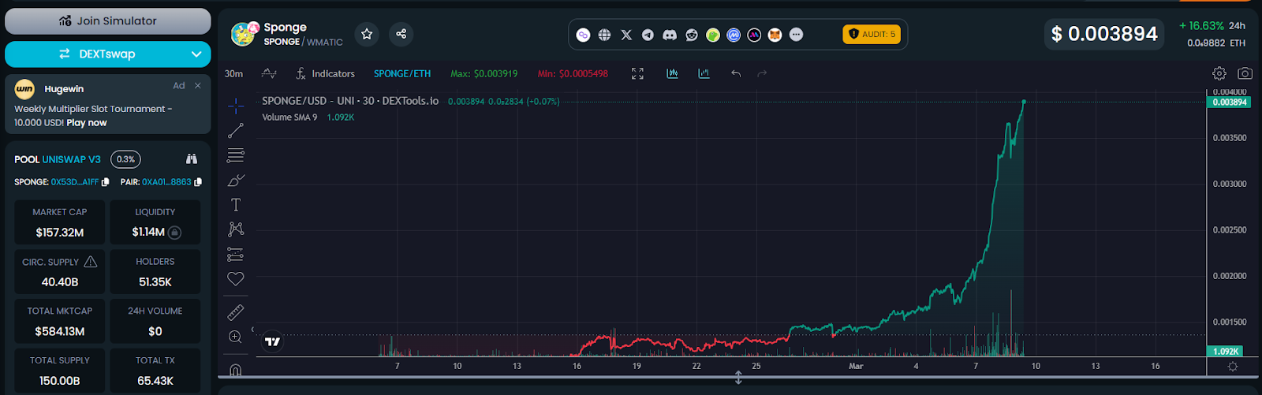Open the blue CoinMarketCap icon

pos(734,35)
